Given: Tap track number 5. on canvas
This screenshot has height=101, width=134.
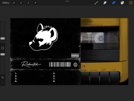Looking at the screenshot, I should pyautogui.click(x=54, y=74).
